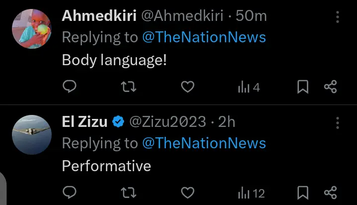View analytics for El Zizu's tweet
Screen dimensions: 357x205
[251, 193]
